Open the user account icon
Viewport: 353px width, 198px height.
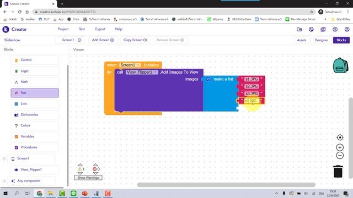coord(347,29)
